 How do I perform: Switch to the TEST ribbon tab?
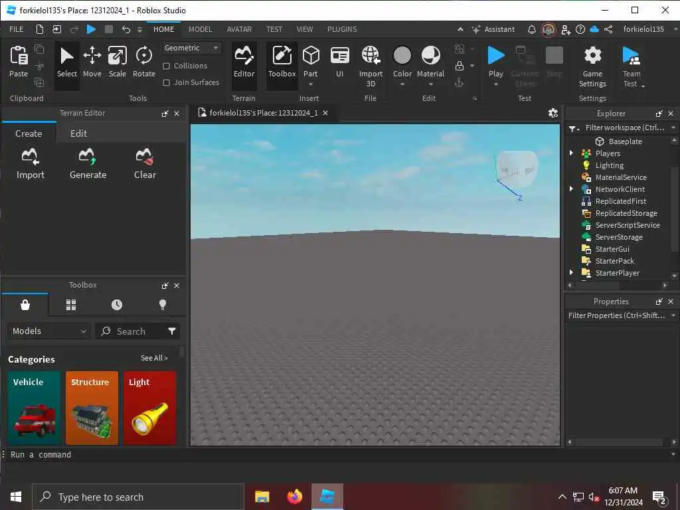274,29
